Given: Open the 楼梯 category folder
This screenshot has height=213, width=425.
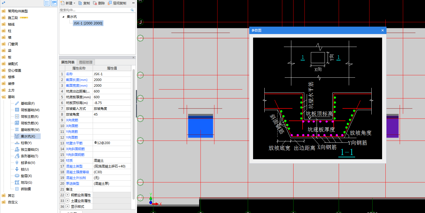Looking at the screenshot, I should pos(4,77).
